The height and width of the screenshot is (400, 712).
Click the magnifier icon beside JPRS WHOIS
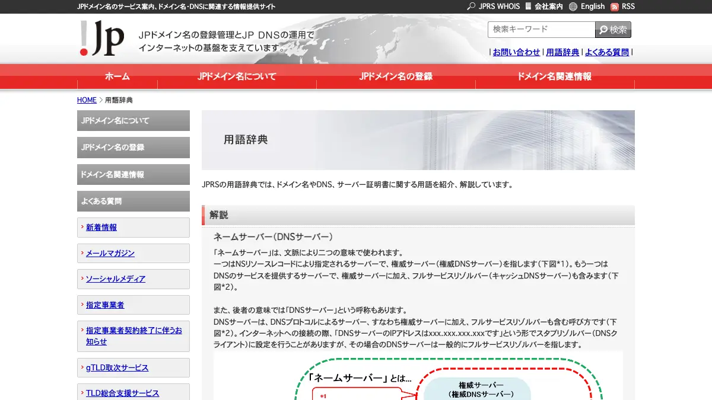[x=471, y=7]
